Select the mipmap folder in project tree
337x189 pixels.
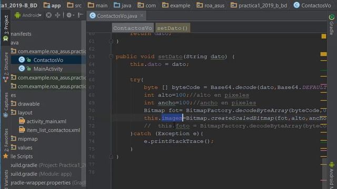(28, 139)
